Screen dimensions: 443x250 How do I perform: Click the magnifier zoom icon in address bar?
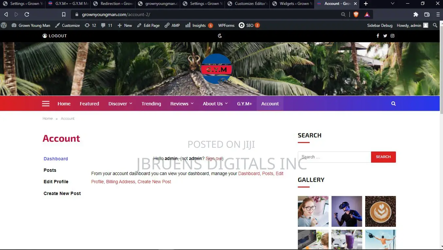(343, 14)
